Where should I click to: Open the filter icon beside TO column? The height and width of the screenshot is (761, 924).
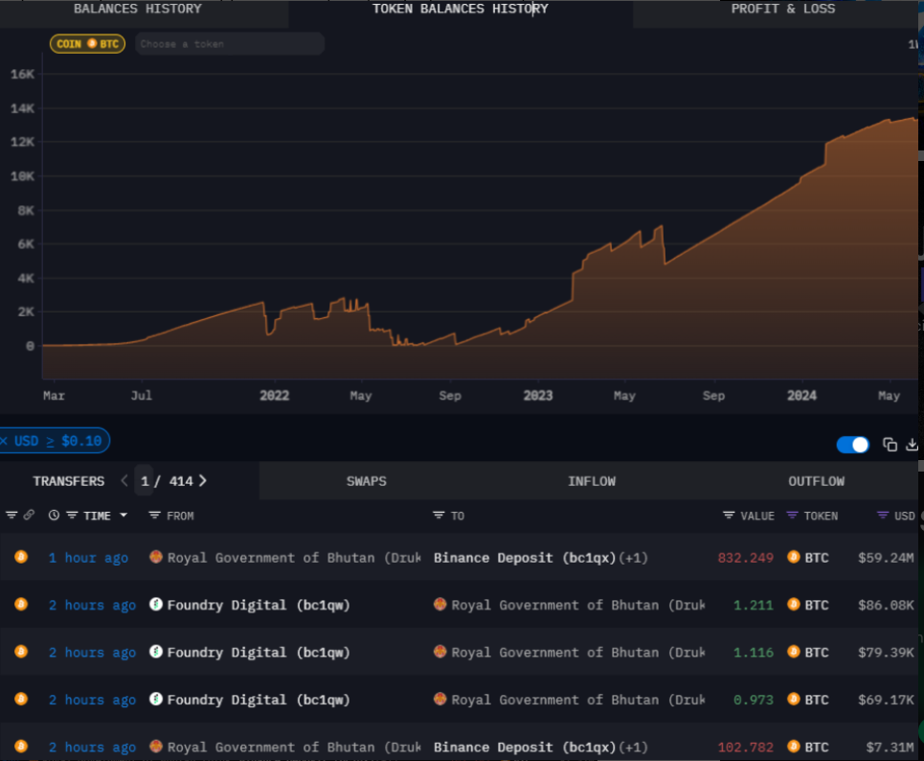[439, 515]
